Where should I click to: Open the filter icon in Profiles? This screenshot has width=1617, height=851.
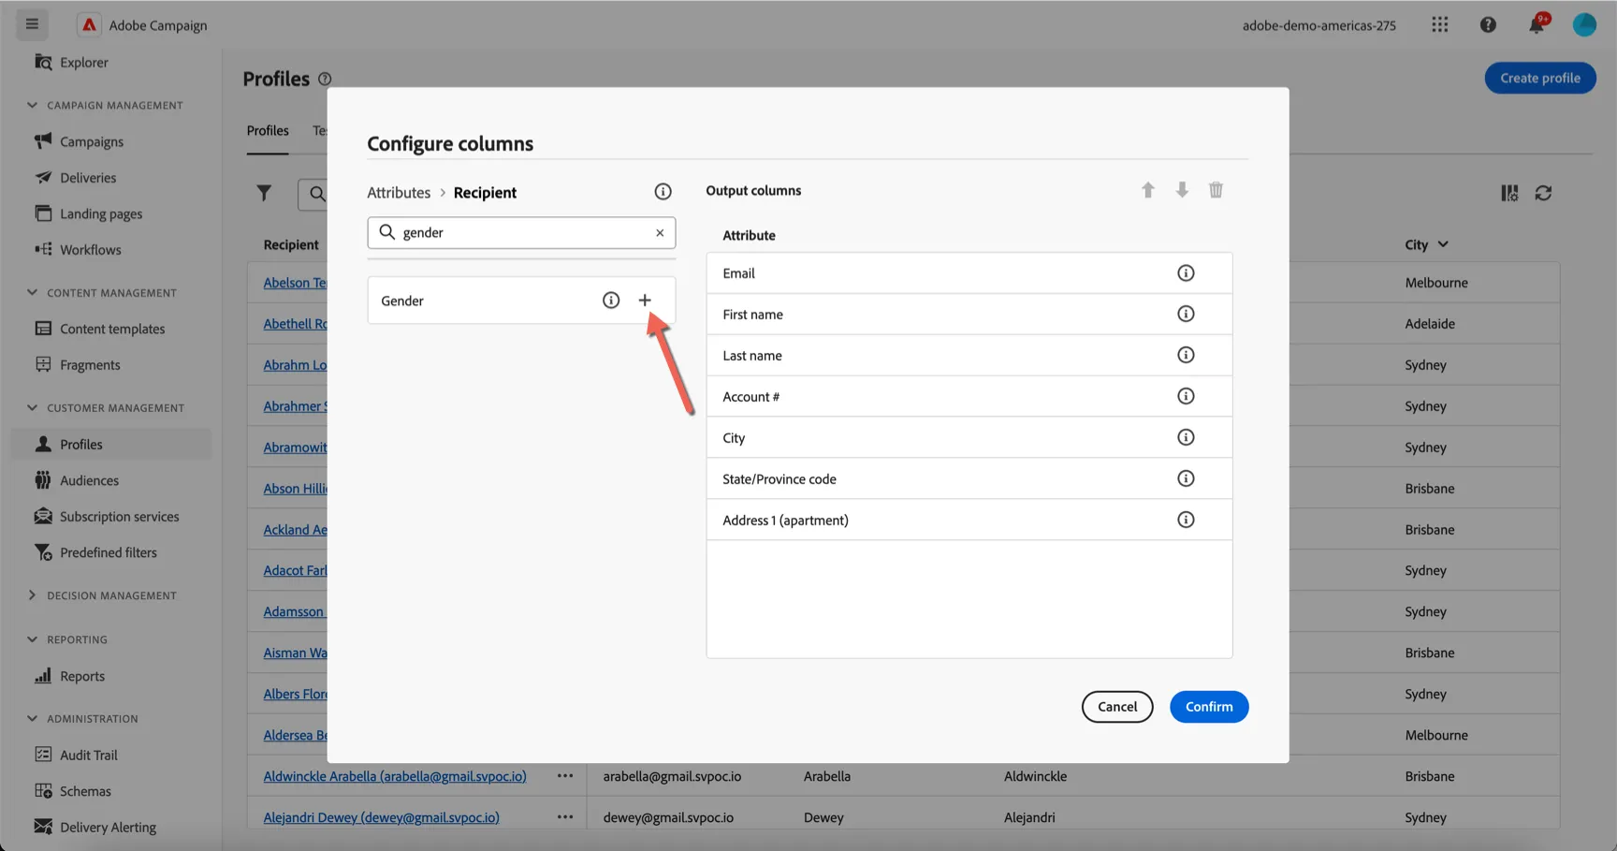tap(264, 193)
